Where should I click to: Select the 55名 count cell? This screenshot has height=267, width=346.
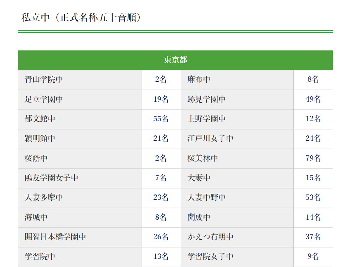tap(161, 119)
